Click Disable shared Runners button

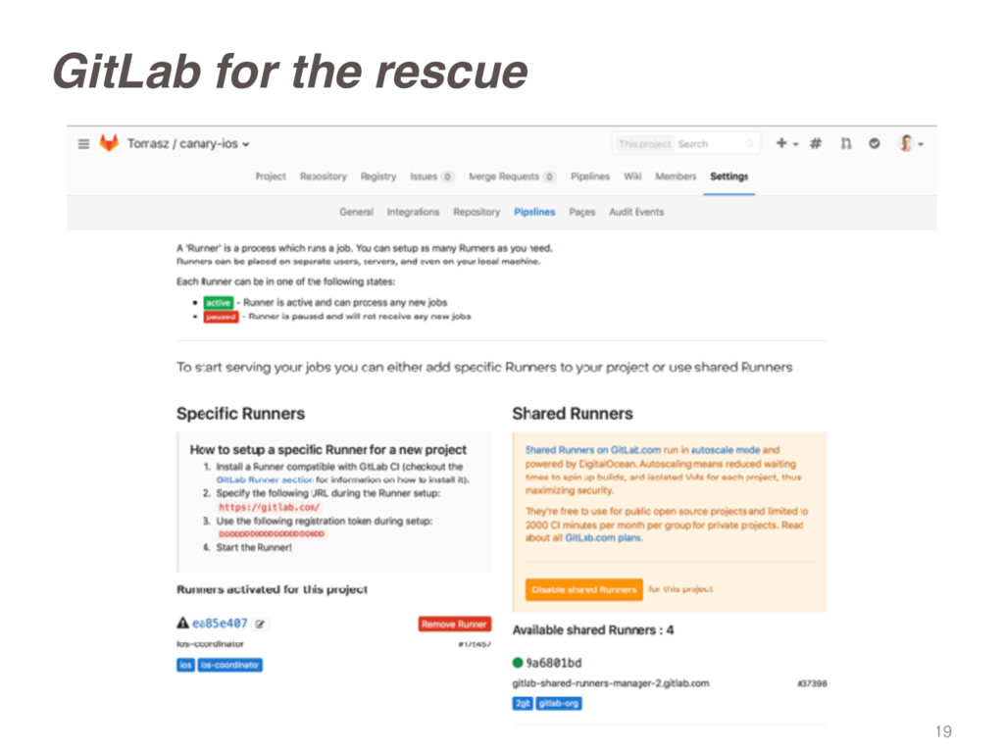coord(584,589)
